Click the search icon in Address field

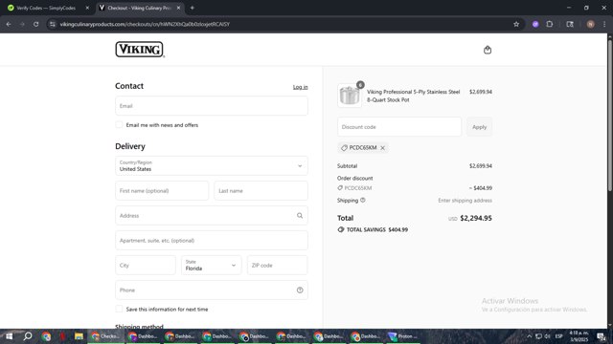click(300, 216)
